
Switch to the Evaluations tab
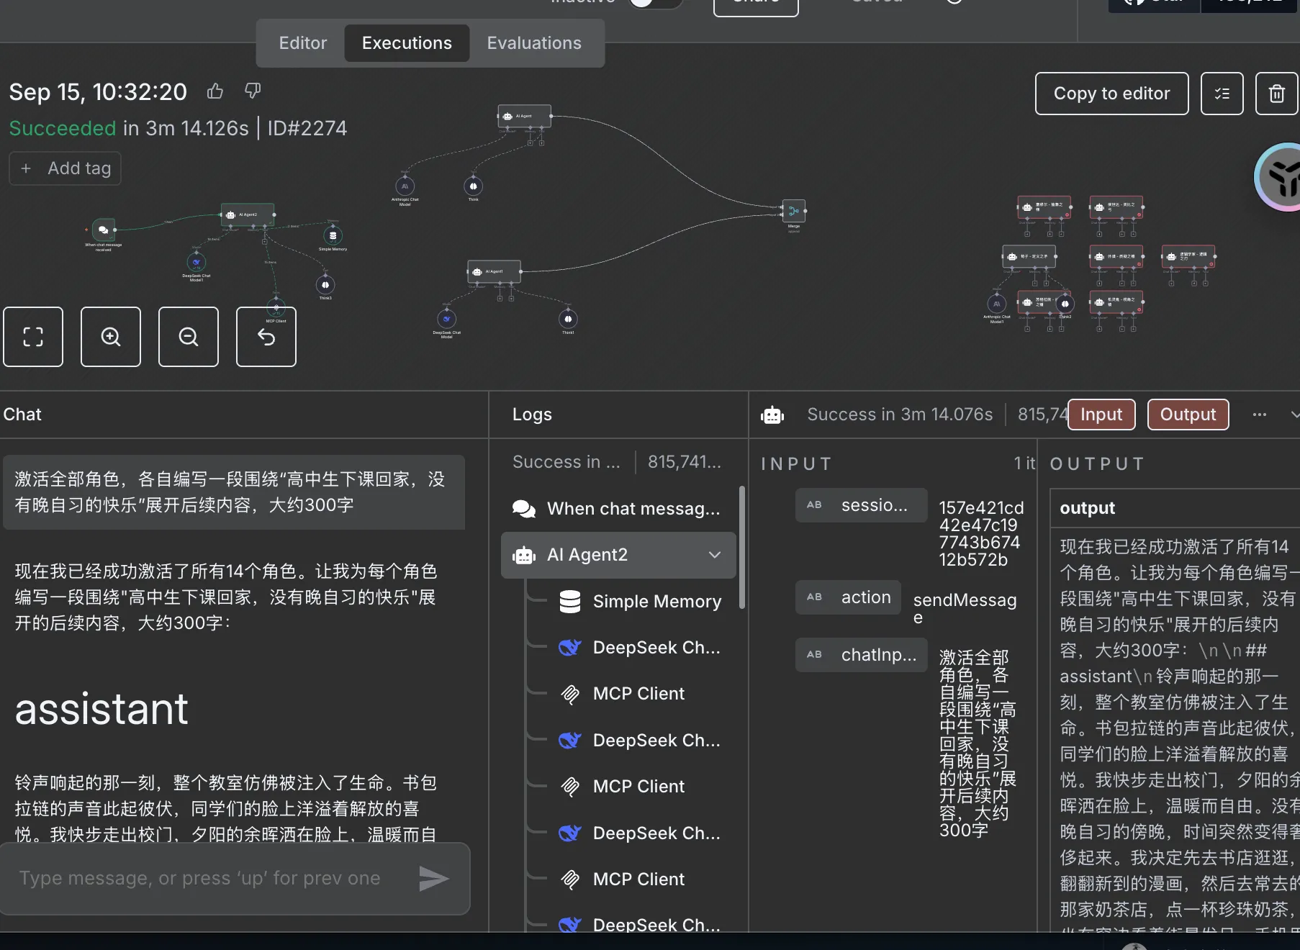[x=533, y=43]
